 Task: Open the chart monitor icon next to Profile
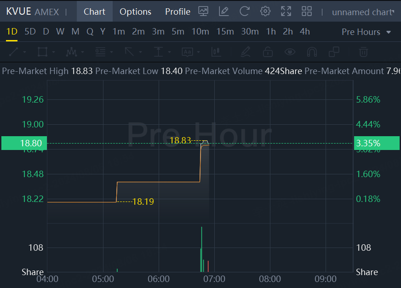[x=203, y=12]
